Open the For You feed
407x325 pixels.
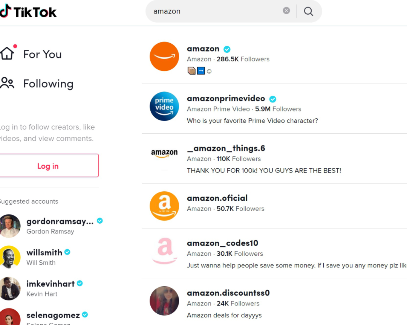pyautogui.click(x=31, y=54)
